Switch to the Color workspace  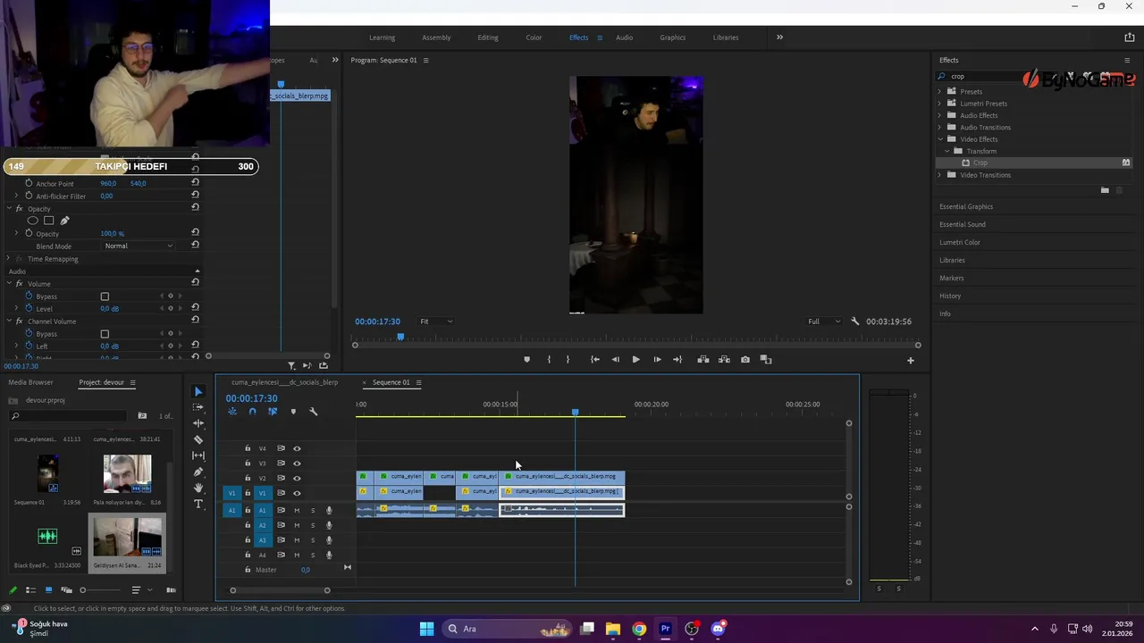[534, 38]
